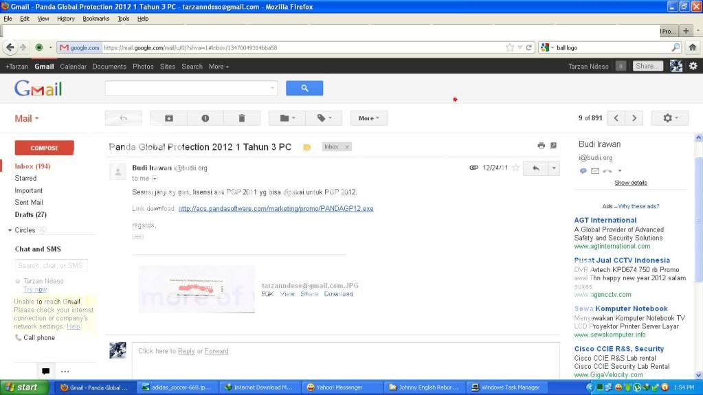Open Calendar in the Google bar
Viewport: 703px width, 395px height.
(73, 67)
